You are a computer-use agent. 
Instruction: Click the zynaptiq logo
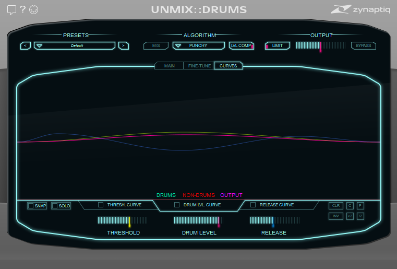click(360, 9)
